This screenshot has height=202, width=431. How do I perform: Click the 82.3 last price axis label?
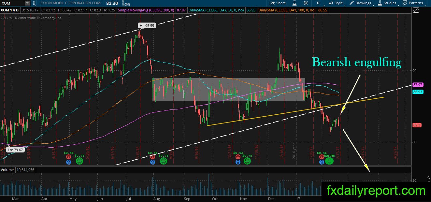417,125
